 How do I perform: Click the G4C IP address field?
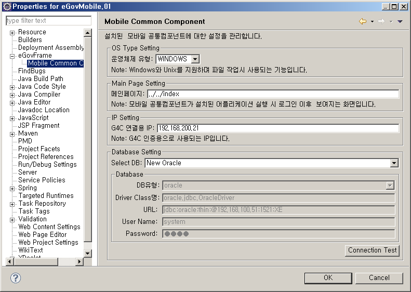point(277,128)
